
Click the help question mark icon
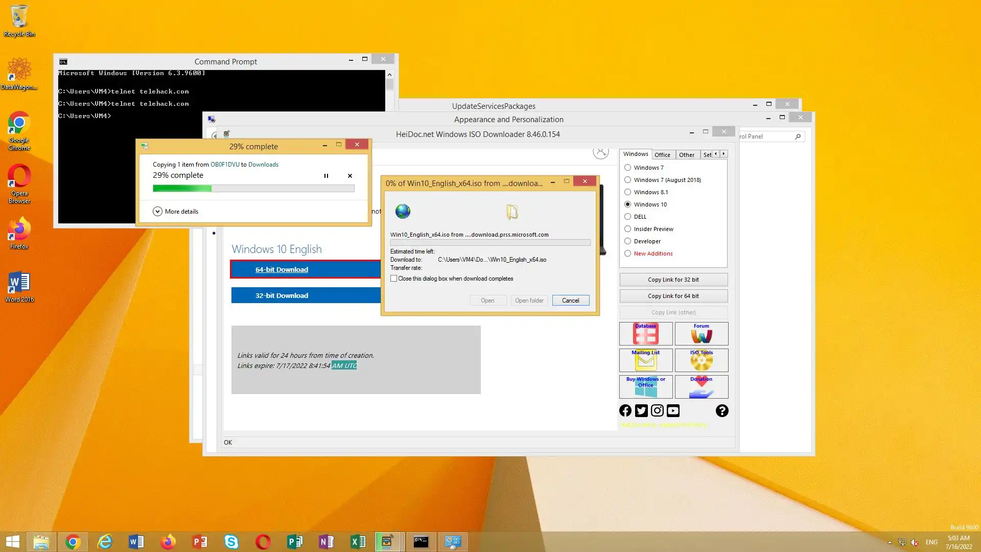pos(721,410)
